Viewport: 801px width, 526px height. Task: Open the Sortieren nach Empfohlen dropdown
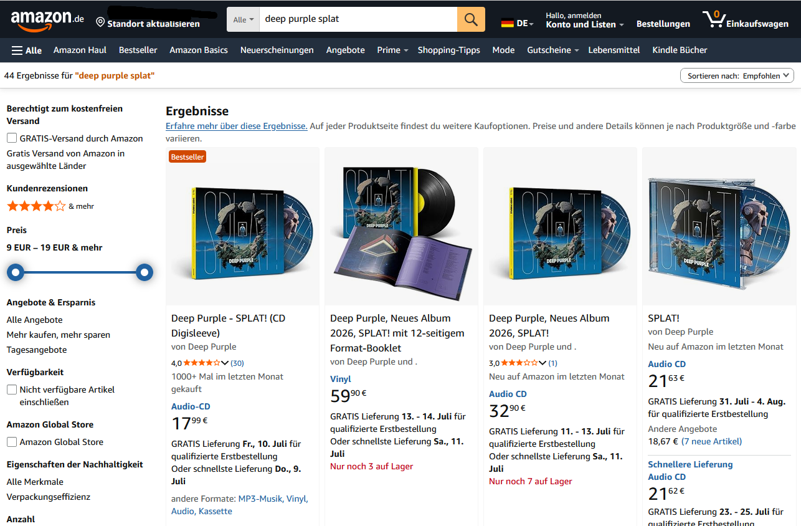(737, 75)
